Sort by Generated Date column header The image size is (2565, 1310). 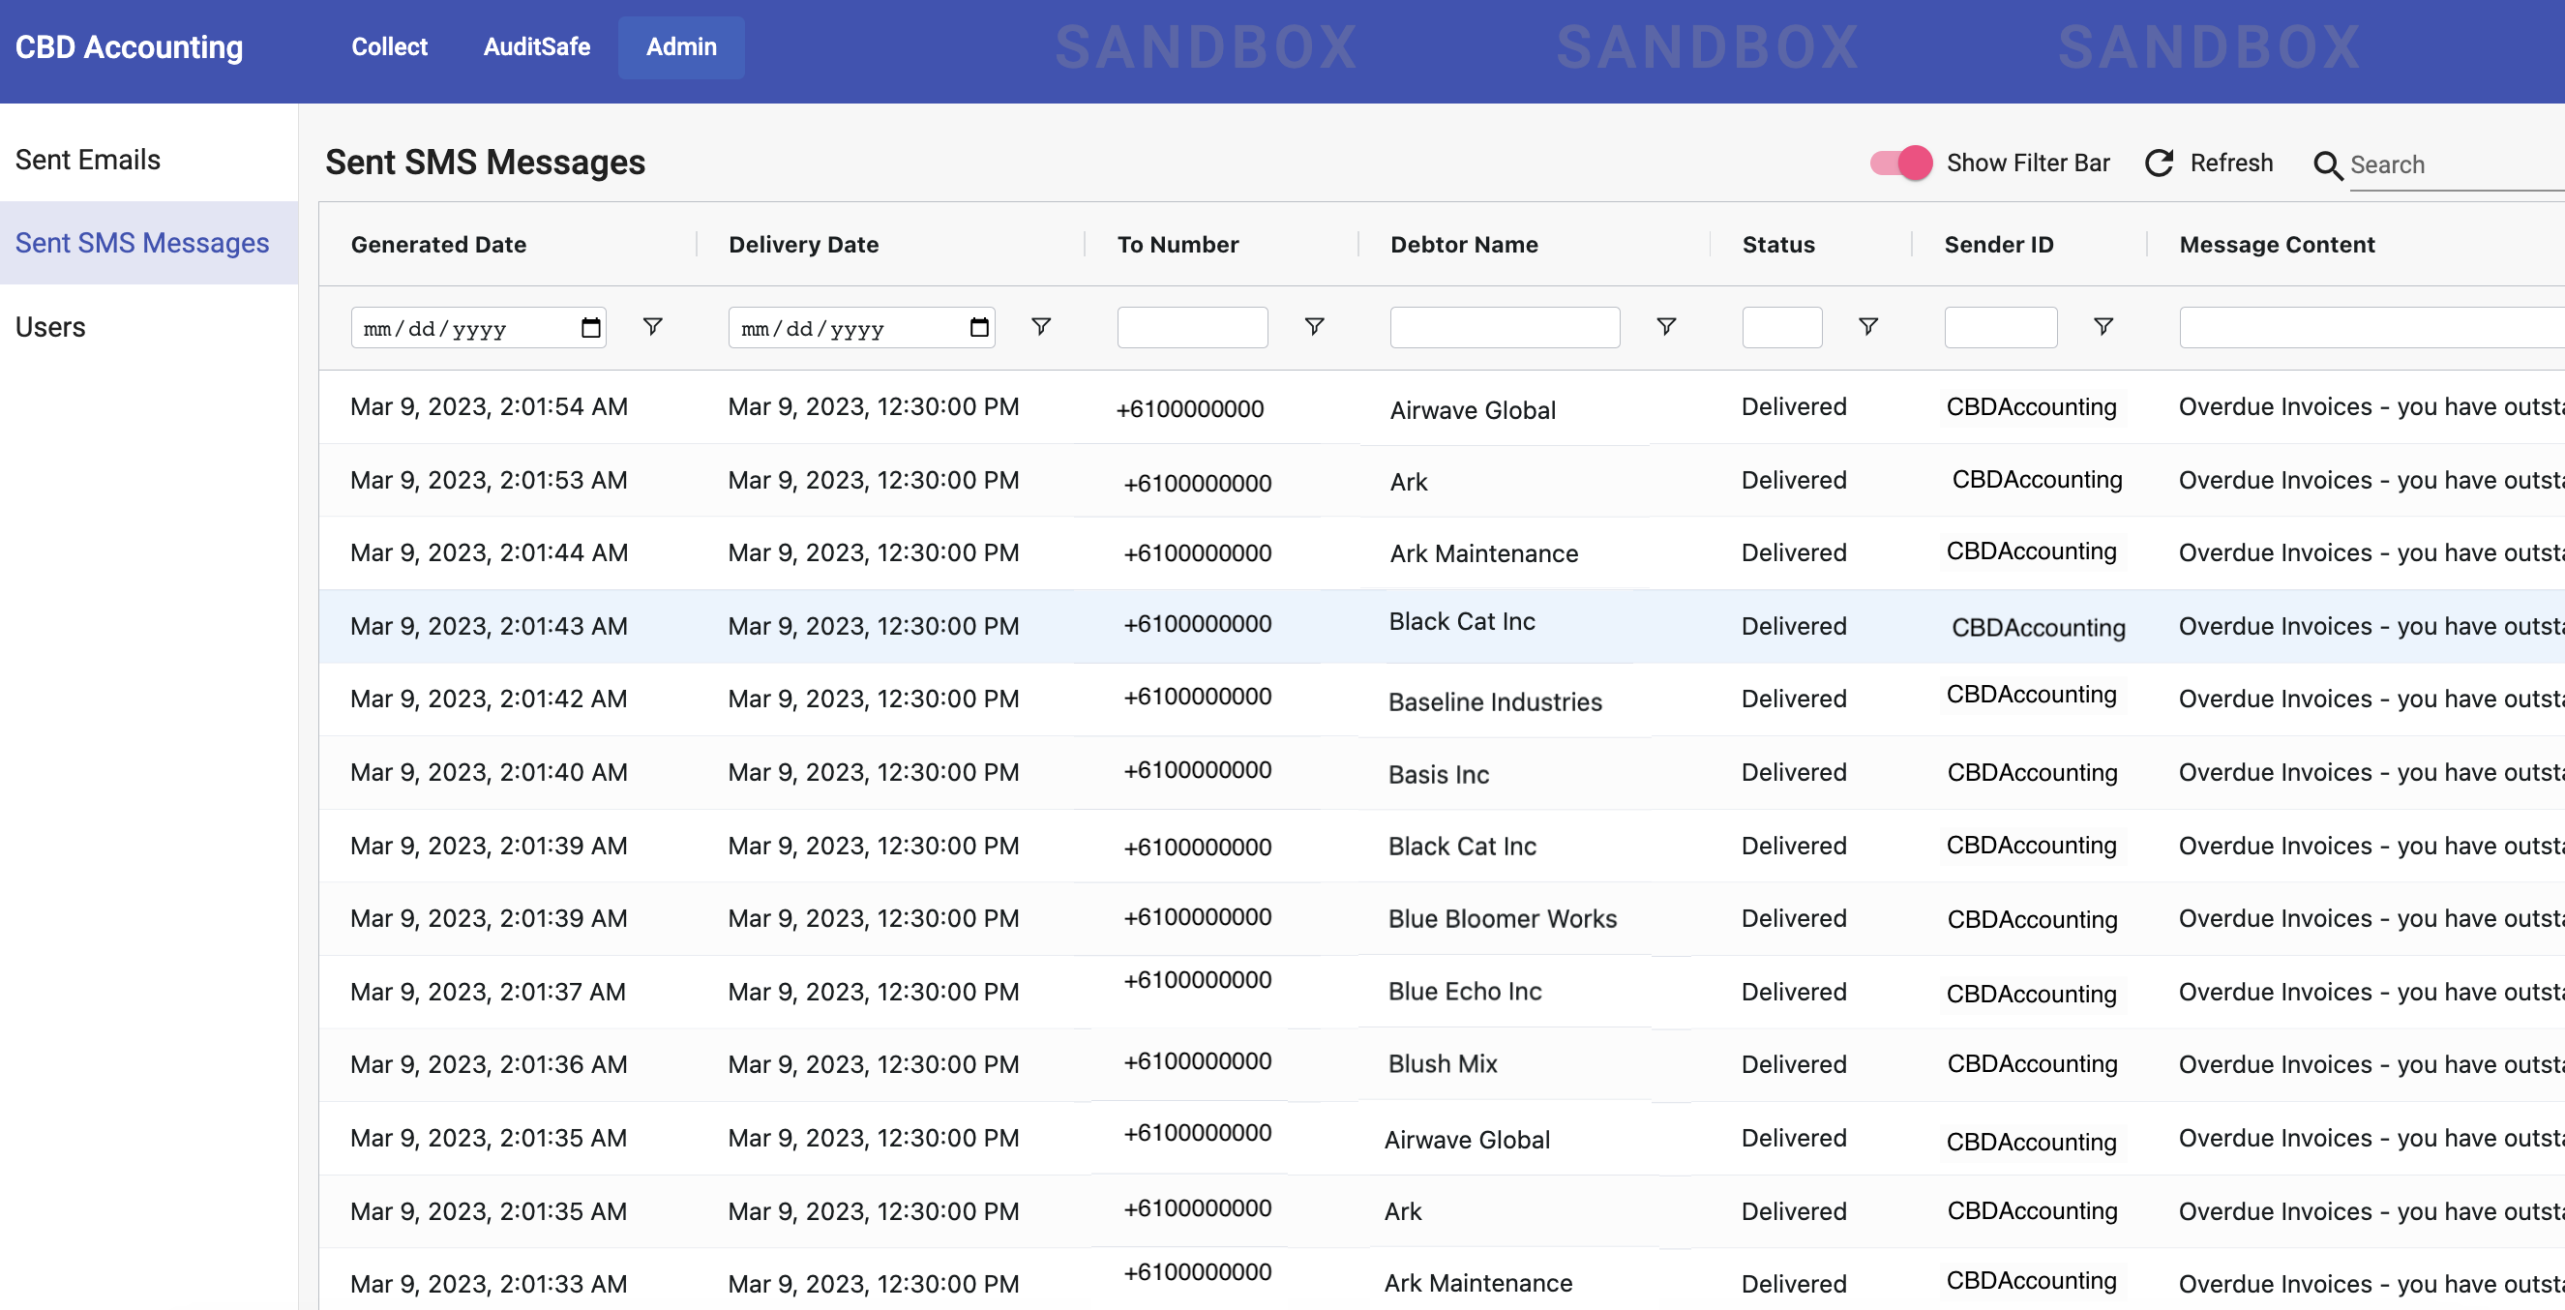438,245
